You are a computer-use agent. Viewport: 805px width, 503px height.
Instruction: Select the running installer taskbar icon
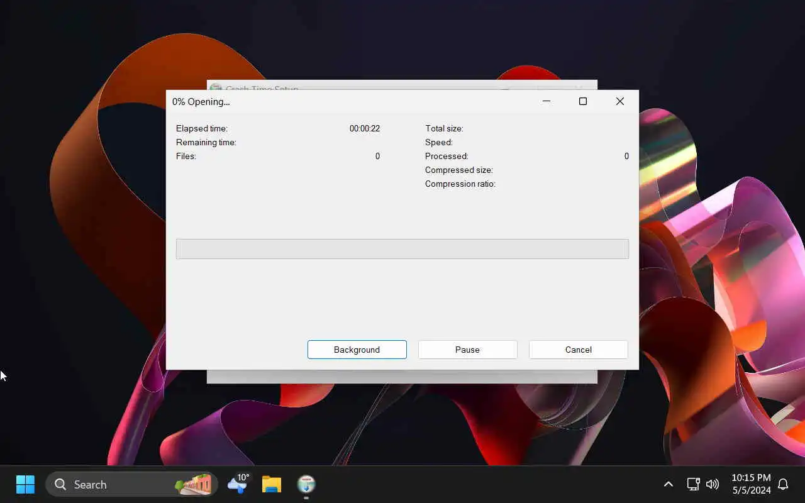tap(306, 484)
